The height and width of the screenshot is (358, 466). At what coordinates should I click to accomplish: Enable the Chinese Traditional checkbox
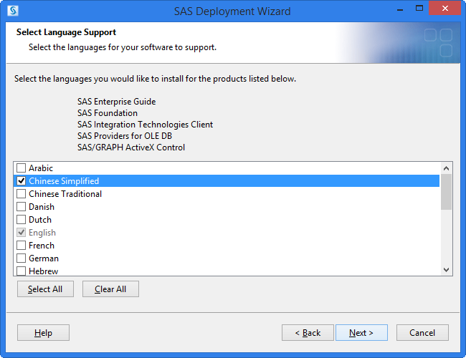click(x=22, y=194)
